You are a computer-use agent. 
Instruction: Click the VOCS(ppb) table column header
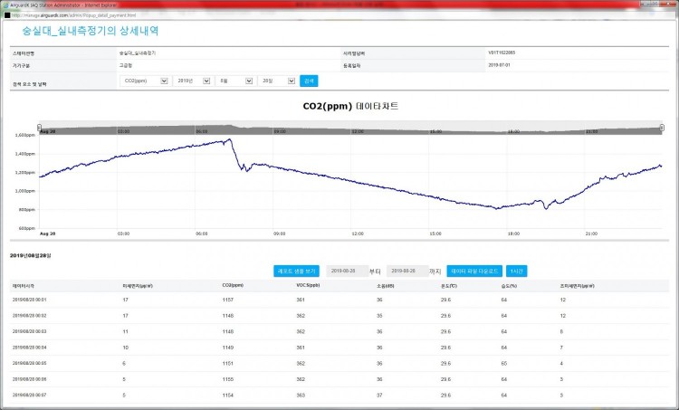[x=308, y=285]
